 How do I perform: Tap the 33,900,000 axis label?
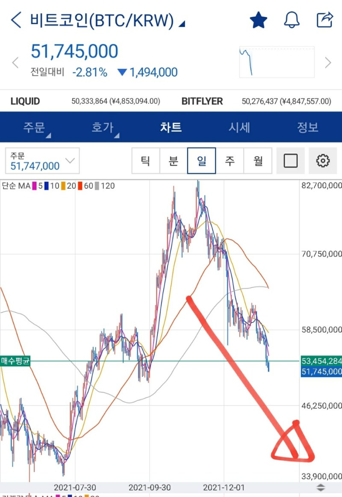pyautogui.click(x=321, y=476)
